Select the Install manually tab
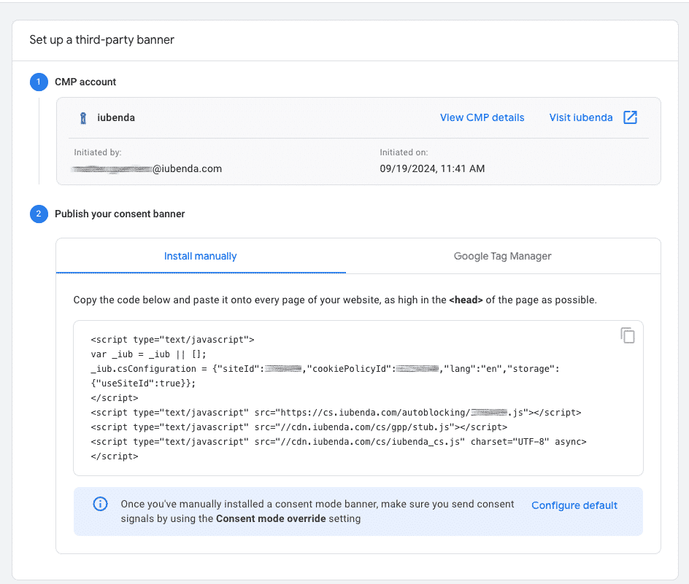689x584 pixels. click(200, 255)
